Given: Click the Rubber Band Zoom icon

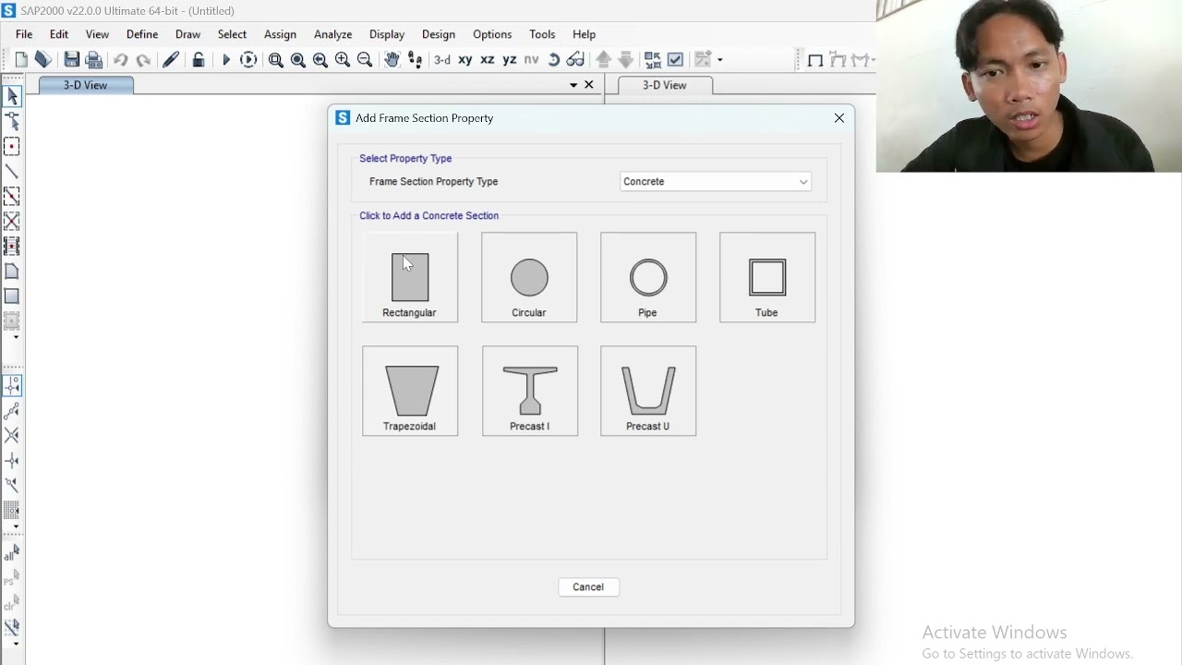Looking at the screenshot, I should (x=276, y=60).
